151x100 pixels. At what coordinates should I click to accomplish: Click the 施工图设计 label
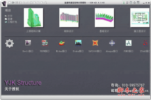[140, 31]
